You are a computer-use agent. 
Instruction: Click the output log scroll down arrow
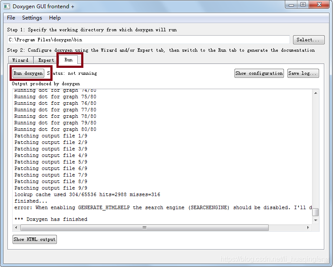[316, 220]
